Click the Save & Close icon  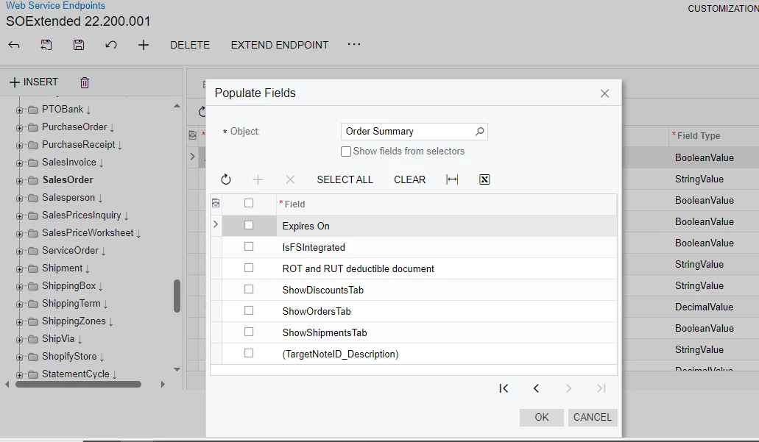point(46,45)
